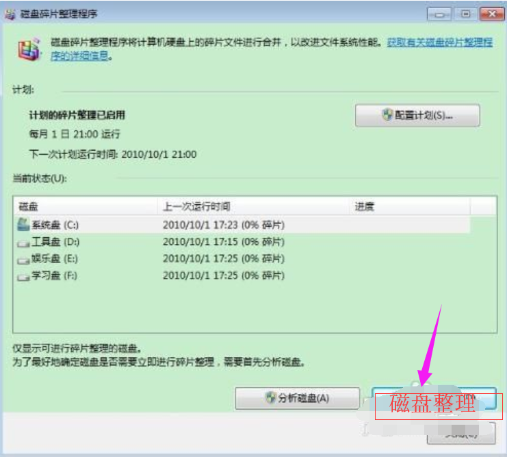Viewport: 507px width, 459px height.
Task: Click the 每月 1 日 21:00 运行 text
Action: click(75, 134)
